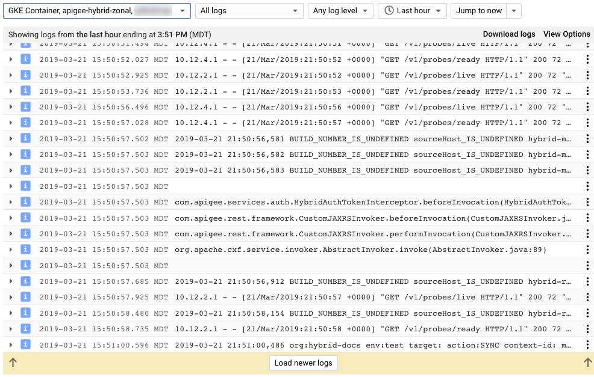Select the BUILD_NUMBER_IS_UNDEFINED log line at 15:50:58.480
The height and width of the screenshot is (377, 594).
(301, 313)
